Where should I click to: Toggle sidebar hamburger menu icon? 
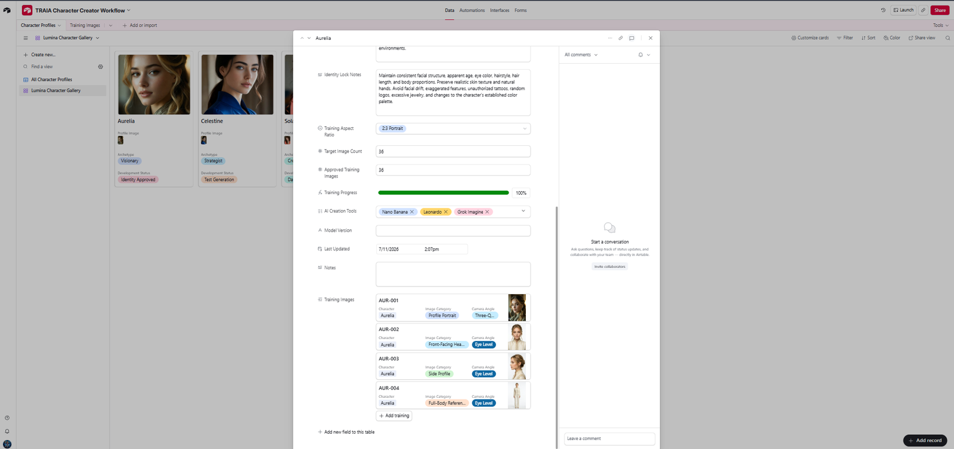[26, 38]
